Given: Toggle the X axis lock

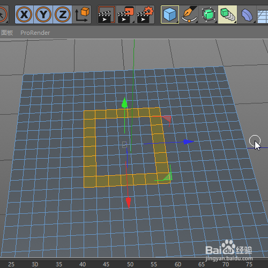Looking at the screenshot, I should (x=24, y=14).
